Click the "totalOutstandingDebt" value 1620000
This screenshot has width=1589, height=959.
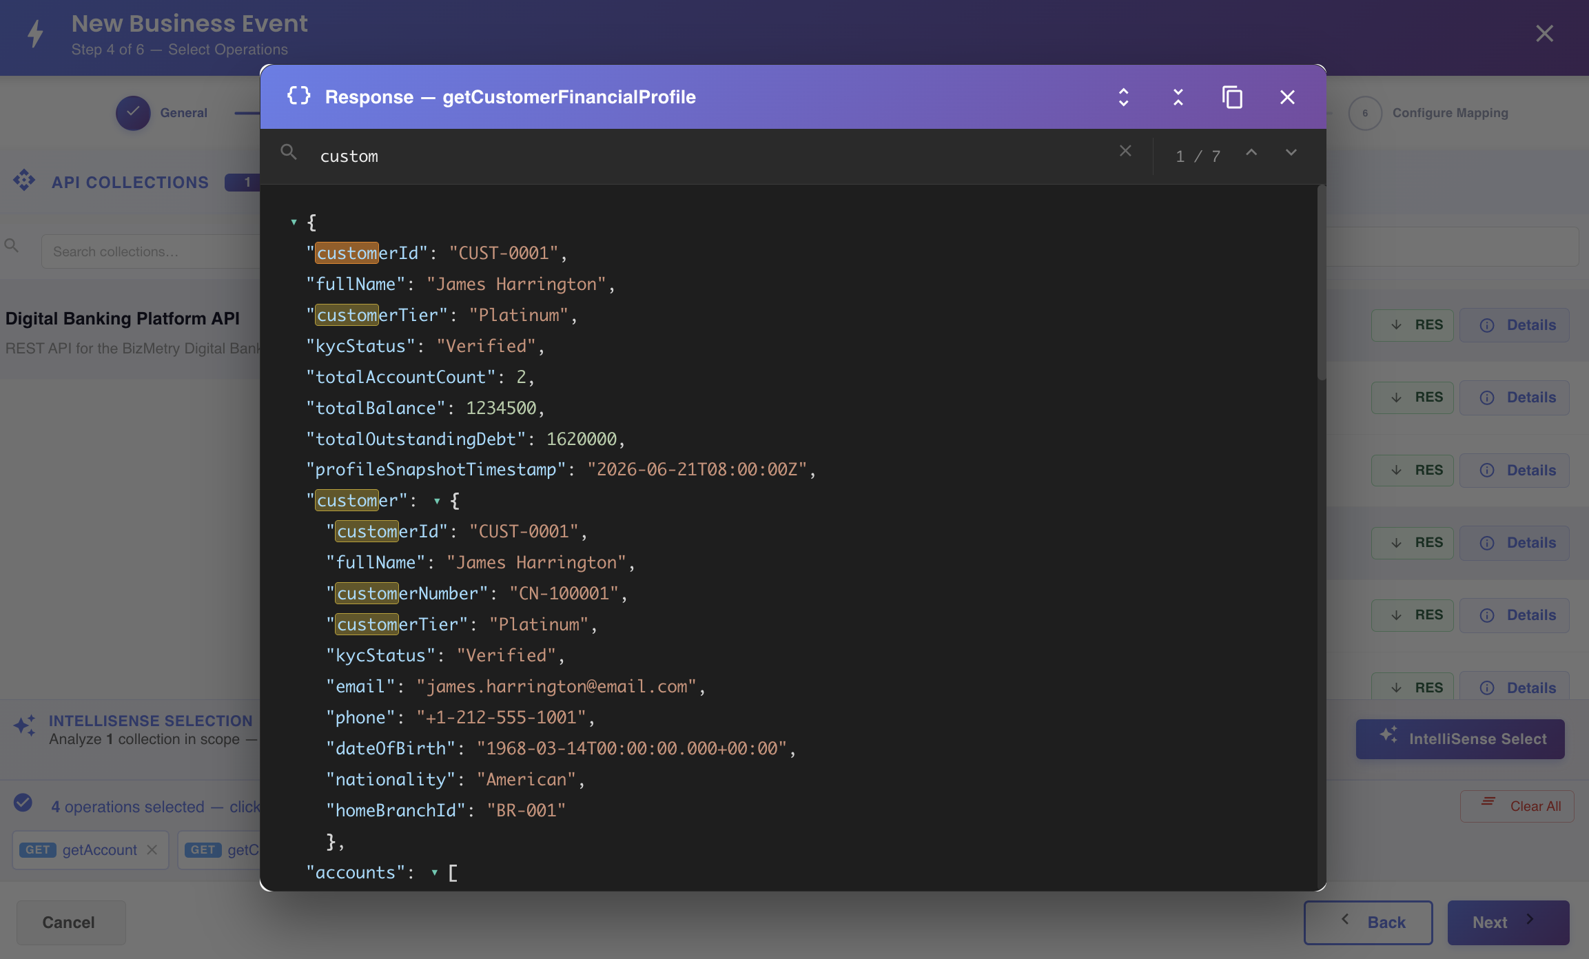582,440
